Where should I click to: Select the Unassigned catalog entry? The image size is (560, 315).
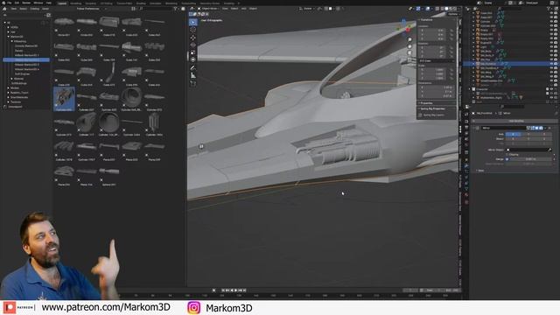pos(15,107)
